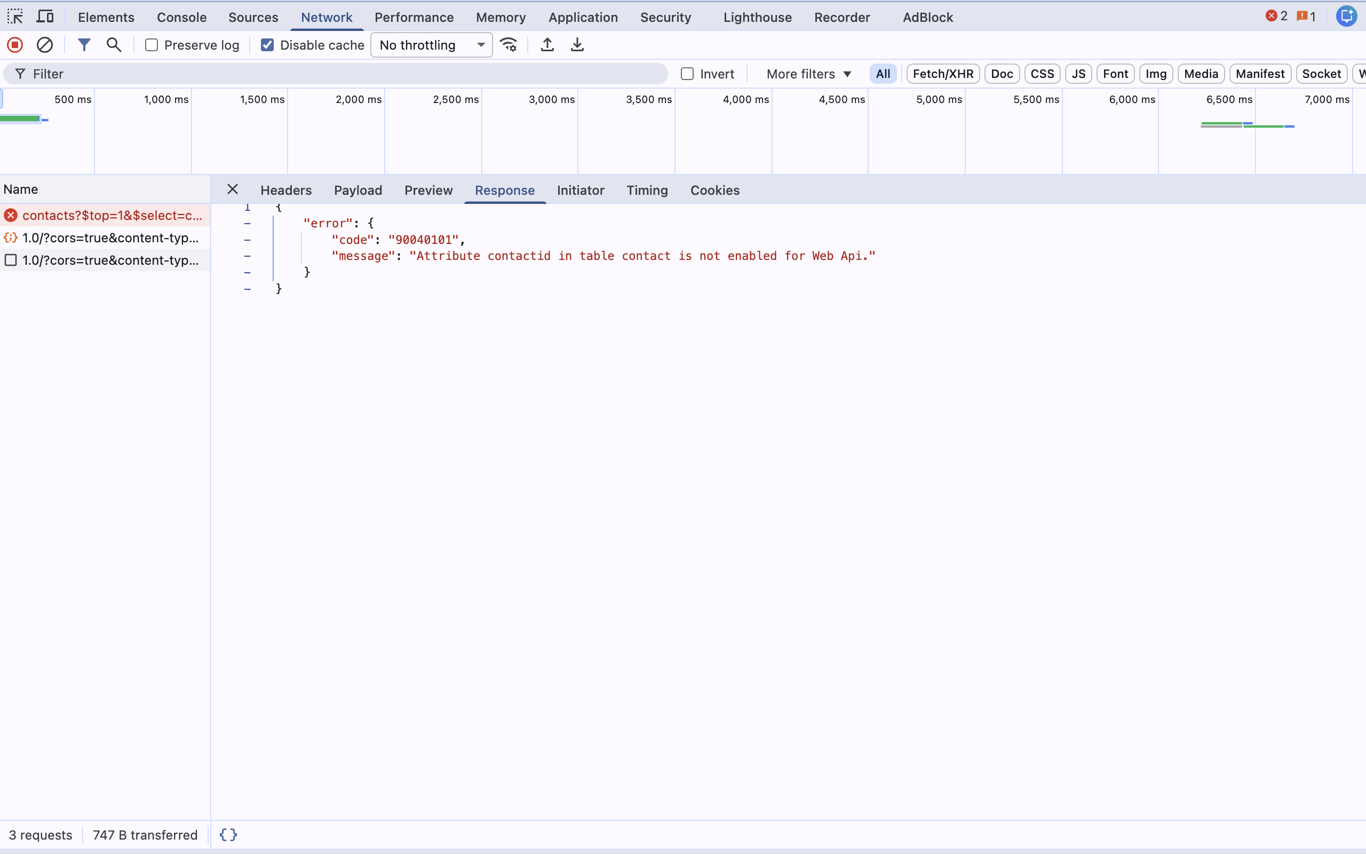The width and height of the screenshot is (1366, 854).
Task: Go to the Memory tab
Action: [x=501, y=18]
